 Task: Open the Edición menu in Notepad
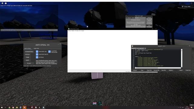[x=73, y=31]
